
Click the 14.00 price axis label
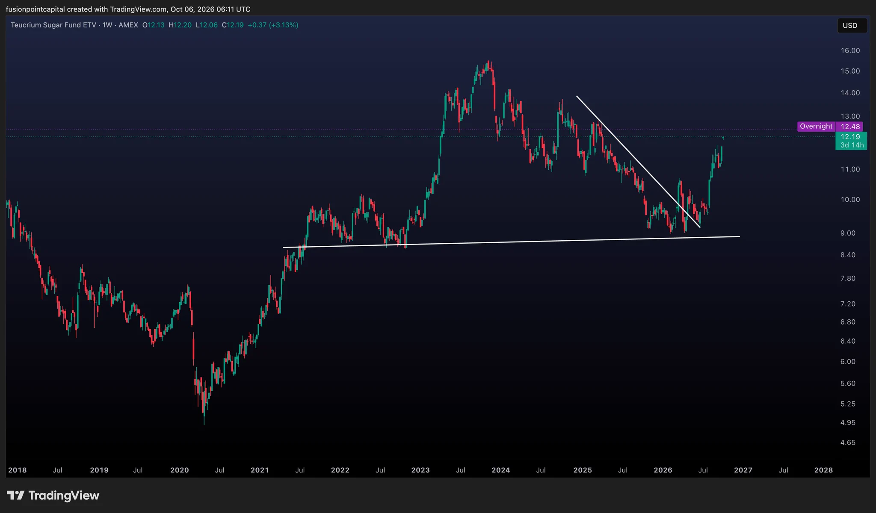pyautogui.click(x=850, y=93)
